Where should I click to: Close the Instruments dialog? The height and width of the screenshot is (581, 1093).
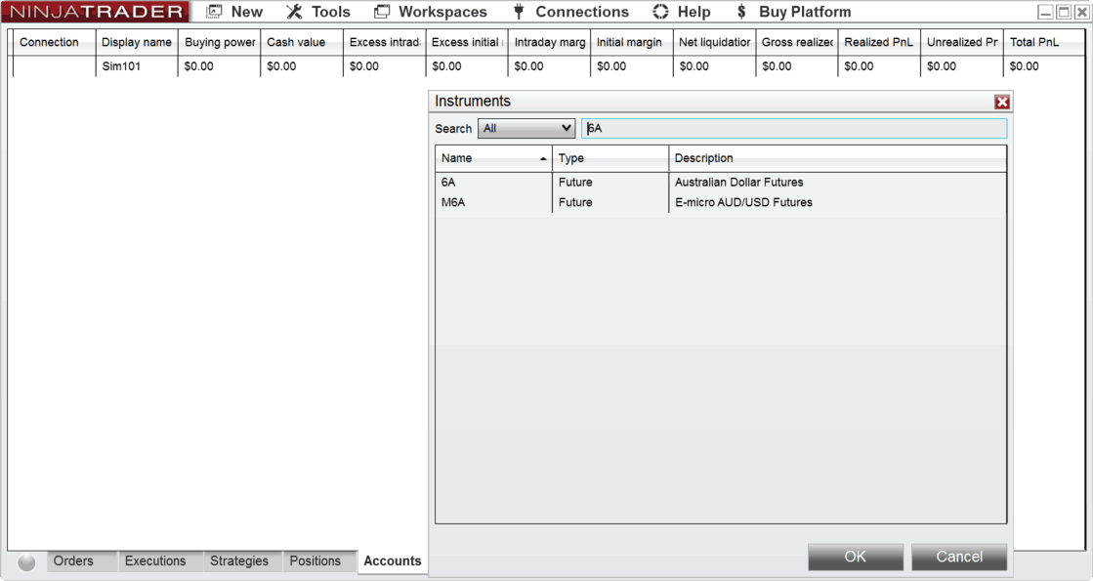coord(1002,103)
